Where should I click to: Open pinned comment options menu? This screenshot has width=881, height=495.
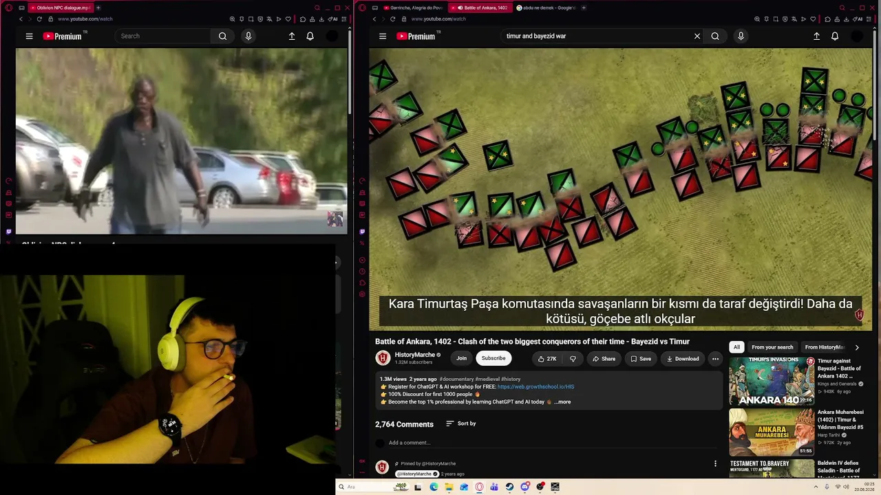715,463
